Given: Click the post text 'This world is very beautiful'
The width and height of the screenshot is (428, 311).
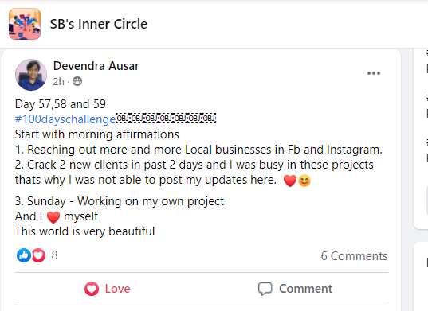Looking at the screenshot, I should point(85,231).
